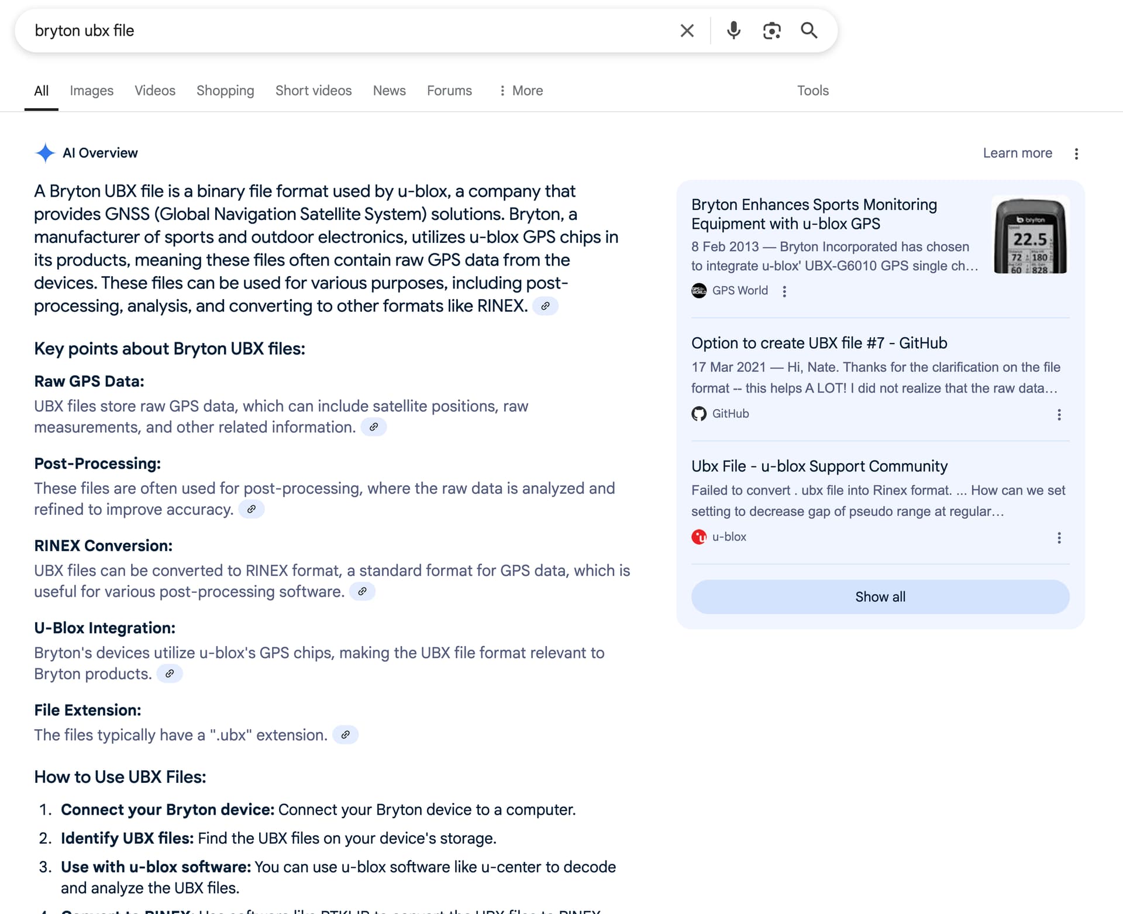Click the u-blox site favicon
This screenshot has height=914, width=1123.
tap(699, 537)
